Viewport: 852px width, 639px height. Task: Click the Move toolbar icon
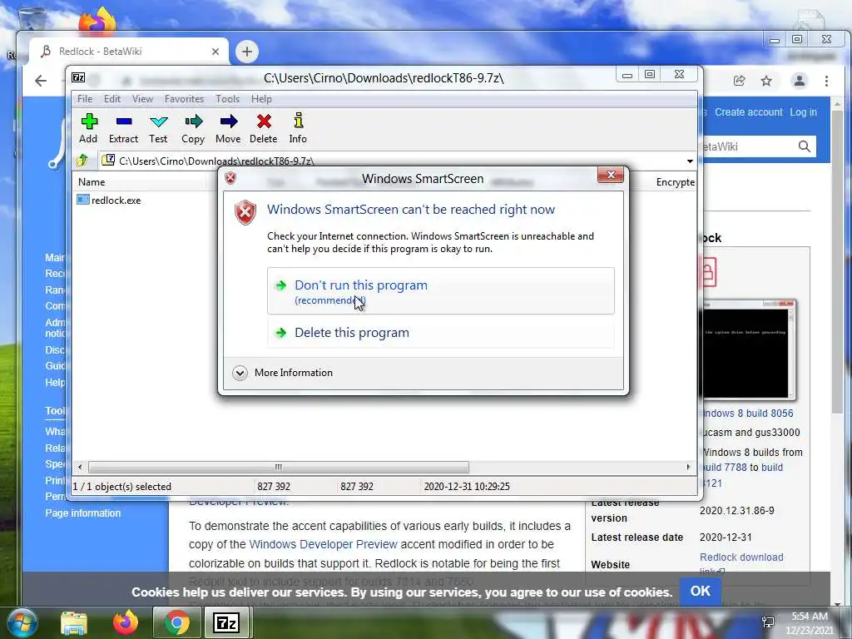228,128
